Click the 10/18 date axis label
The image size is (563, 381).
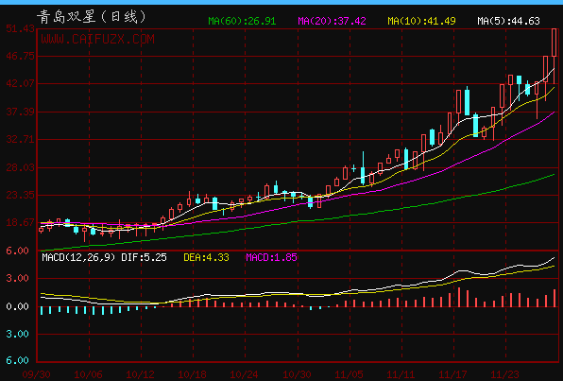click(192, 375)
